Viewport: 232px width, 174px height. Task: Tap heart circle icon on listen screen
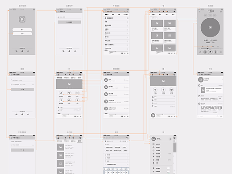(x=69, y=93)
